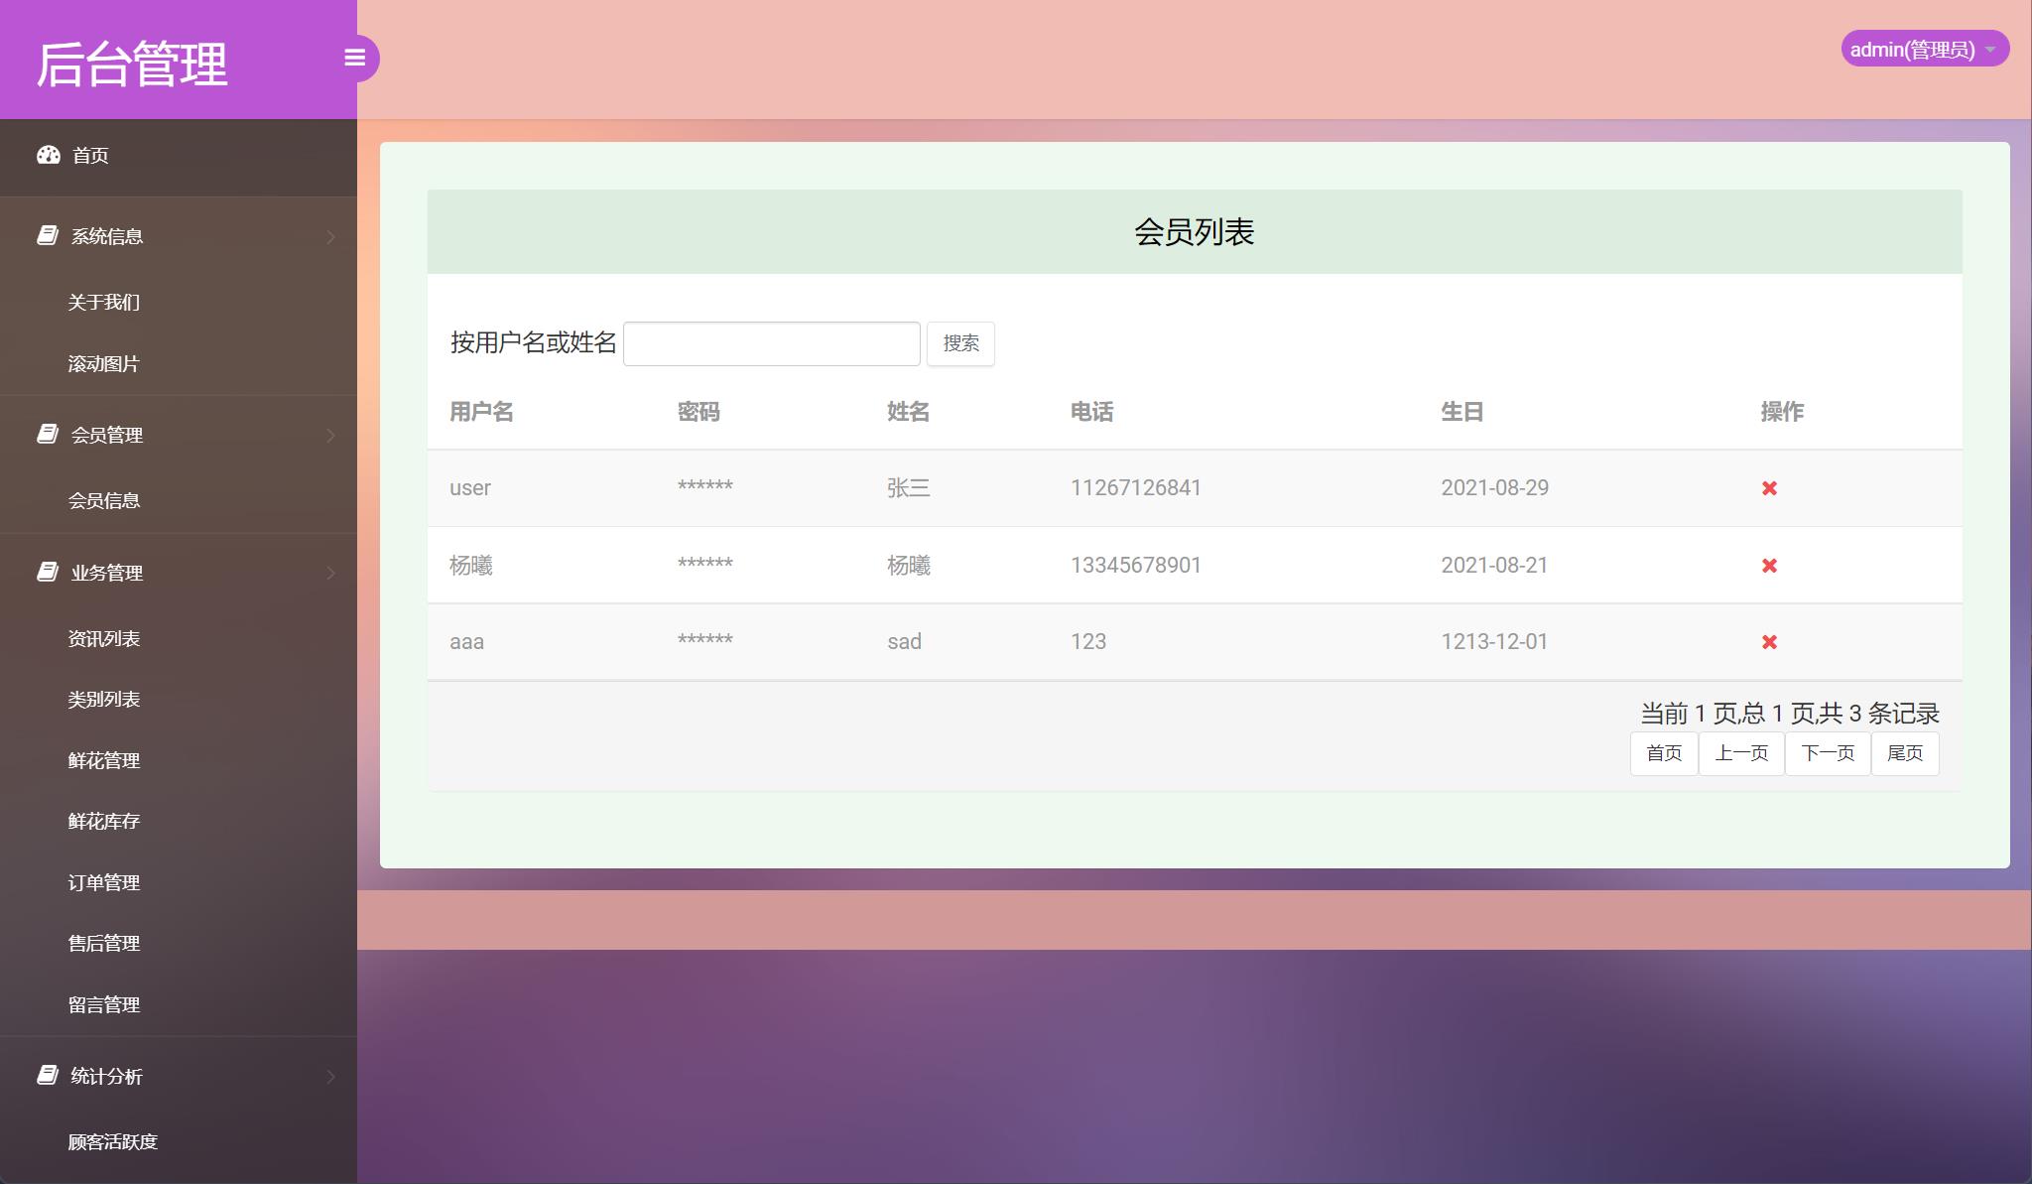Delete user 'user' with the red X icon
Screen dimensions: 2032x1184
pyautogui.click(x=1770, y=487)
